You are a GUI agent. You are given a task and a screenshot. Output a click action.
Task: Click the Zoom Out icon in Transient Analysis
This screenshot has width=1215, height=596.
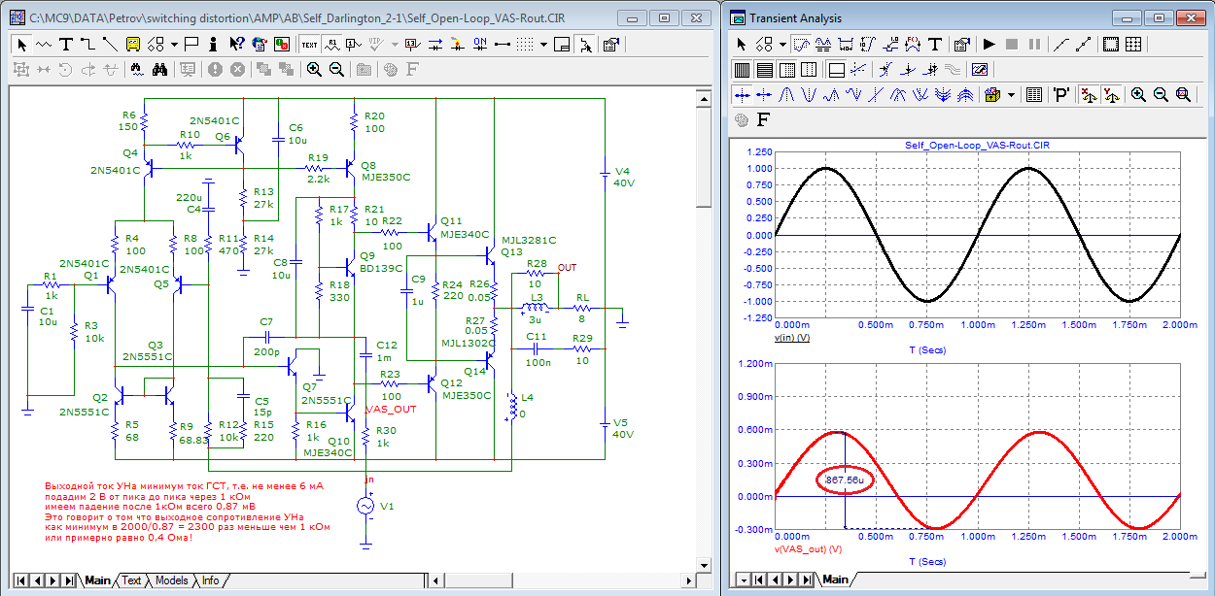pyautogui.click(x=1161, y=94)
